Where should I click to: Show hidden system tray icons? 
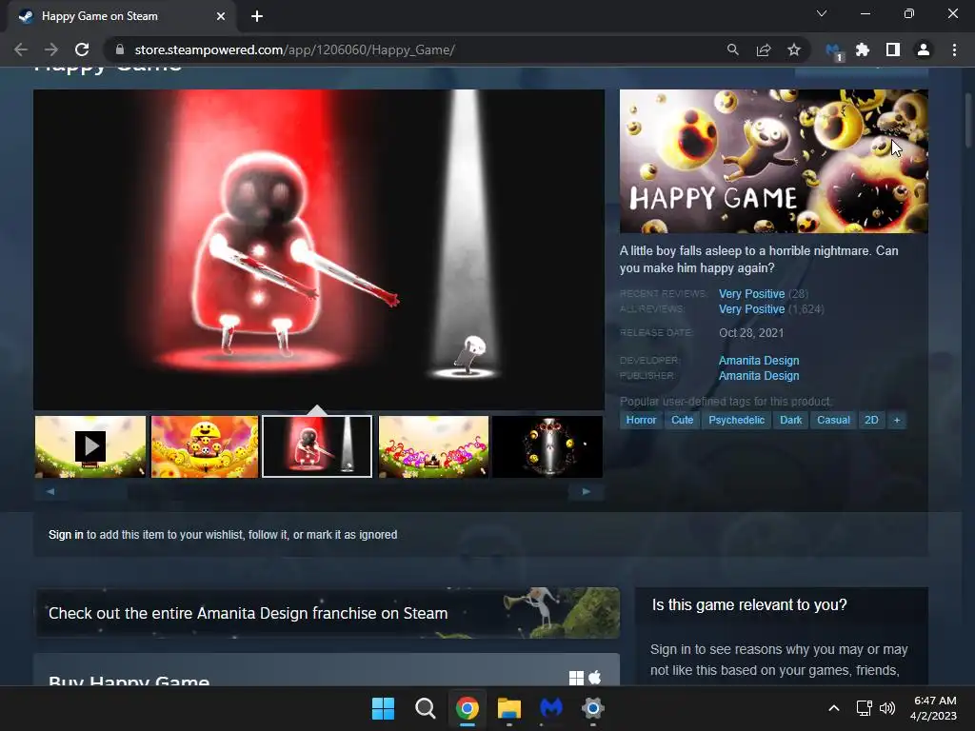pyautogui.click(x=834, y=708)
